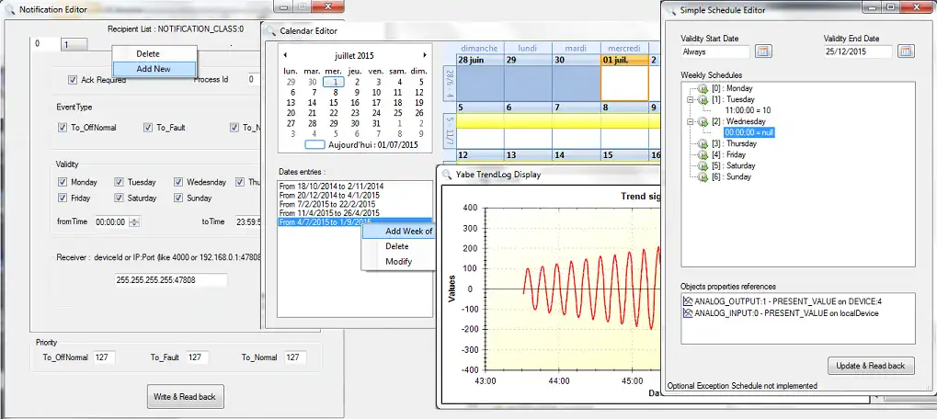Open the Validity Start Date calendar picker
The image size is (937, 419).
pyautogui.click(x=763, y=51)
